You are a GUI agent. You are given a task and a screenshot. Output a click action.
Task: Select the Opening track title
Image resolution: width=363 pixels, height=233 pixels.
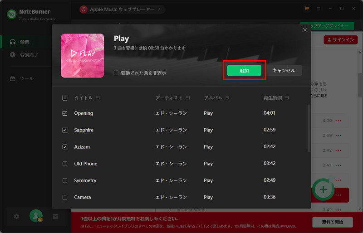[x=83, y=113]
